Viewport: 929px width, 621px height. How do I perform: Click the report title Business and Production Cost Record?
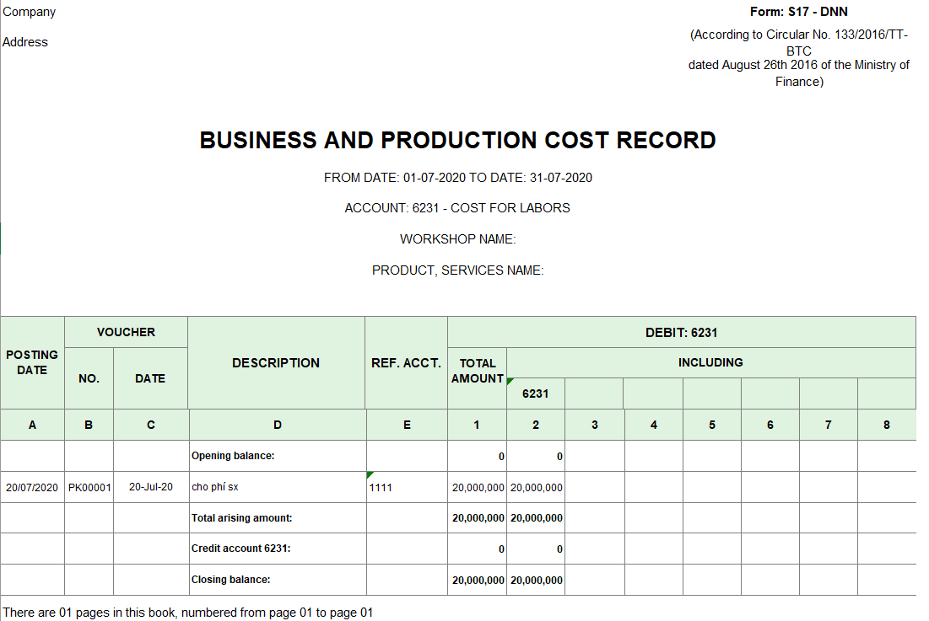[x=457, y=140]
